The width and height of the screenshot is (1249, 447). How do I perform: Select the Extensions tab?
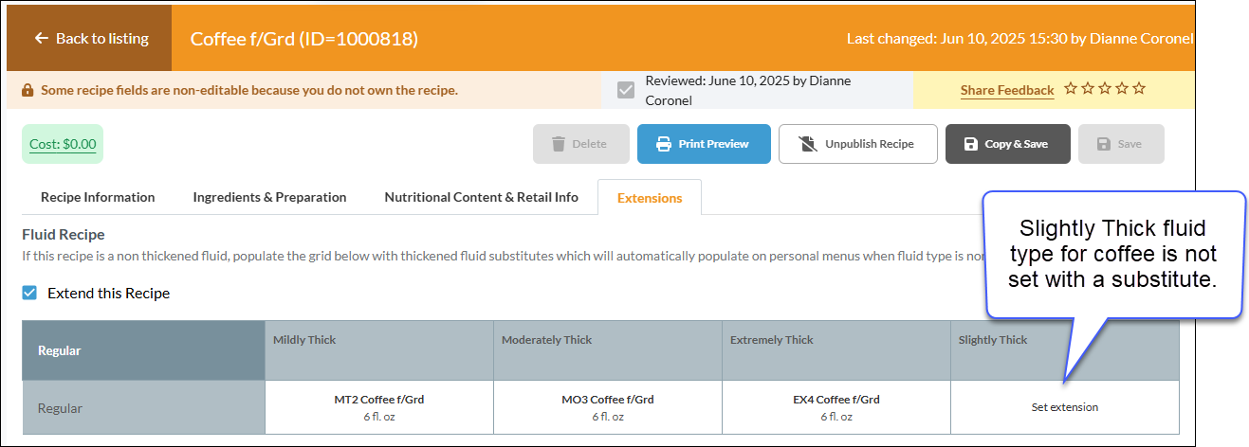coord(650,198)
